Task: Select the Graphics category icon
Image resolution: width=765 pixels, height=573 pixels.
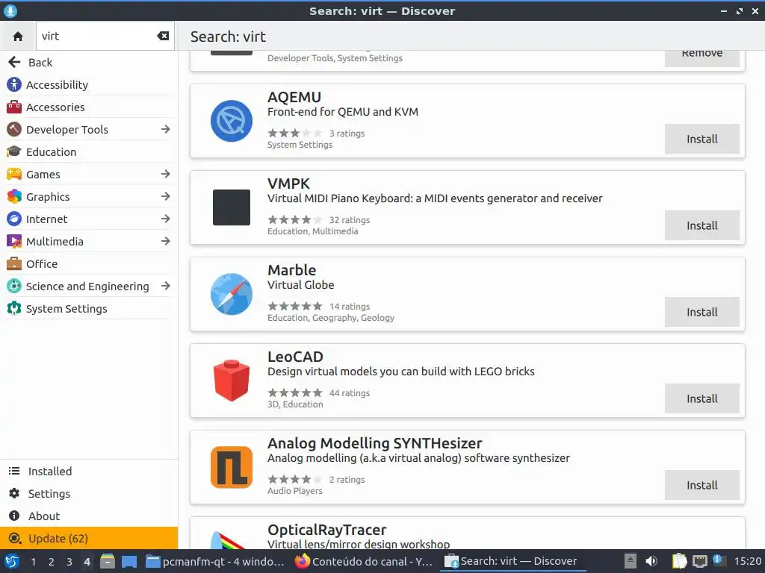Action: (14, 197)
